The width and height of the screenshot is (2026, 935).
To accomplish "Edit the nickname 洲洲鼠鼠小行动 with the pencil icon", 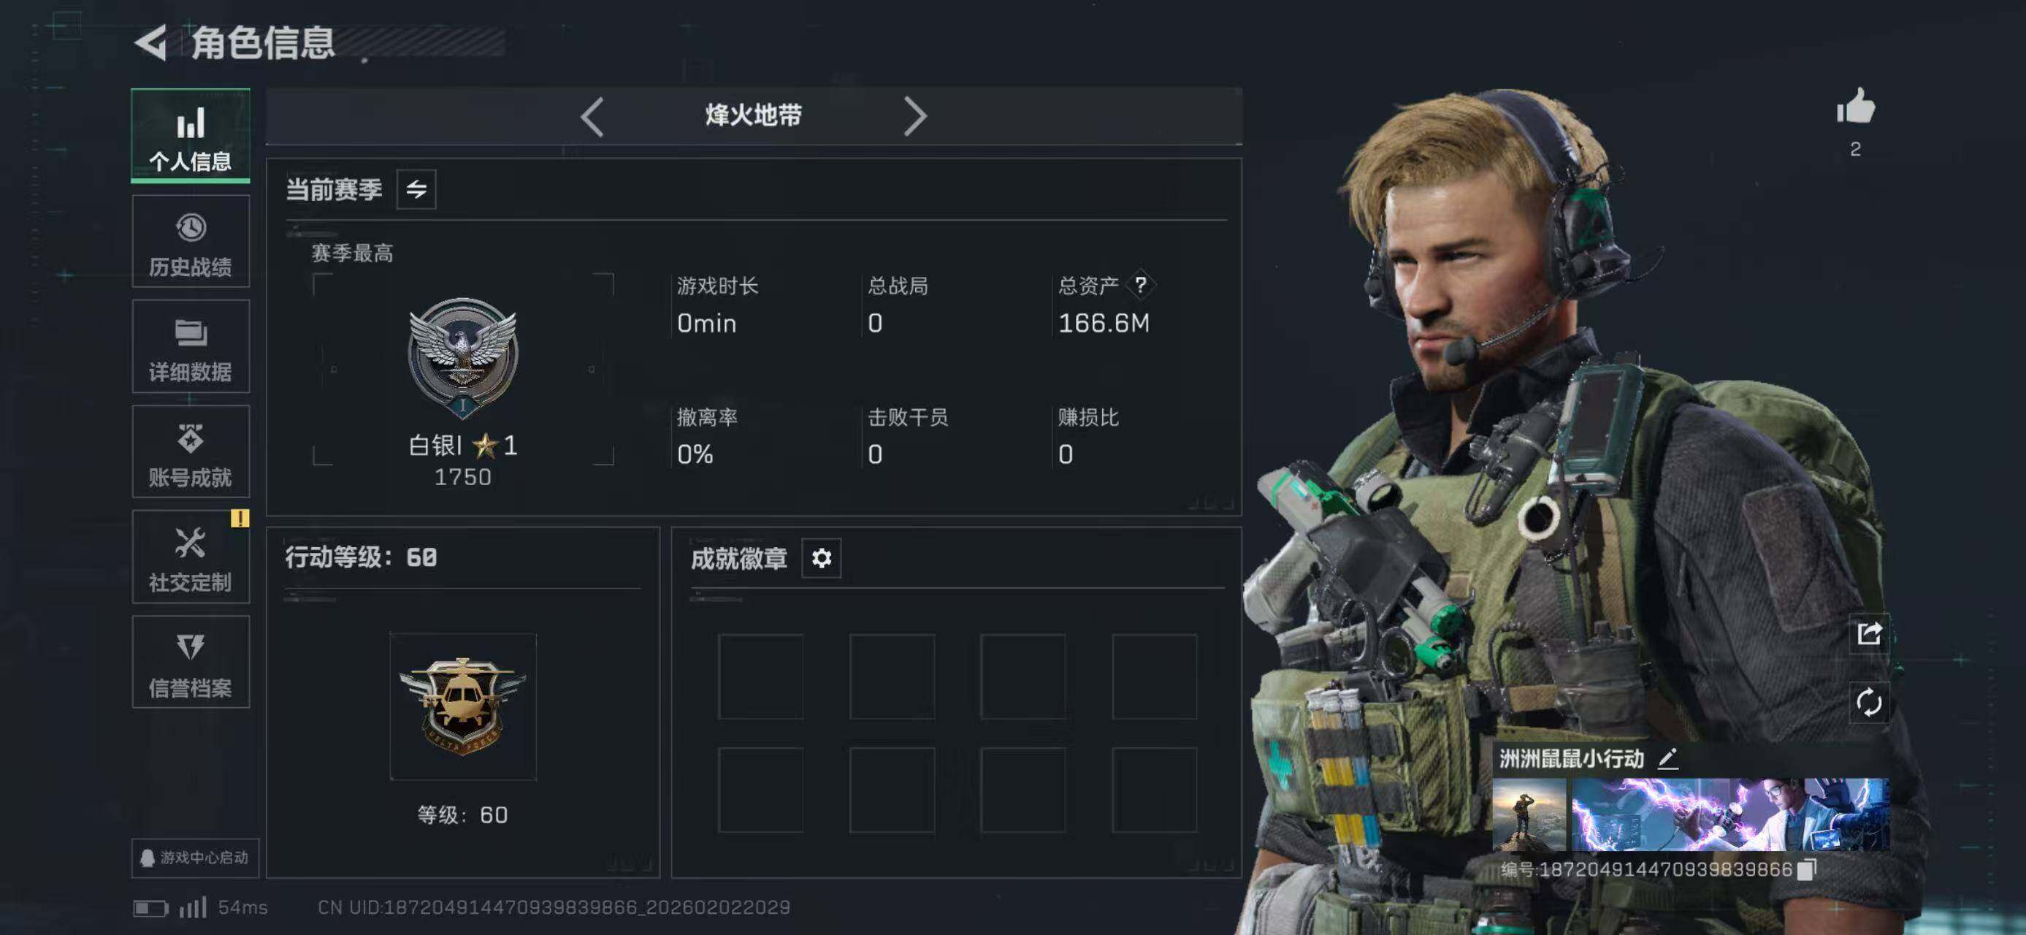I will pyautogui.click(x=1668, y=759).
